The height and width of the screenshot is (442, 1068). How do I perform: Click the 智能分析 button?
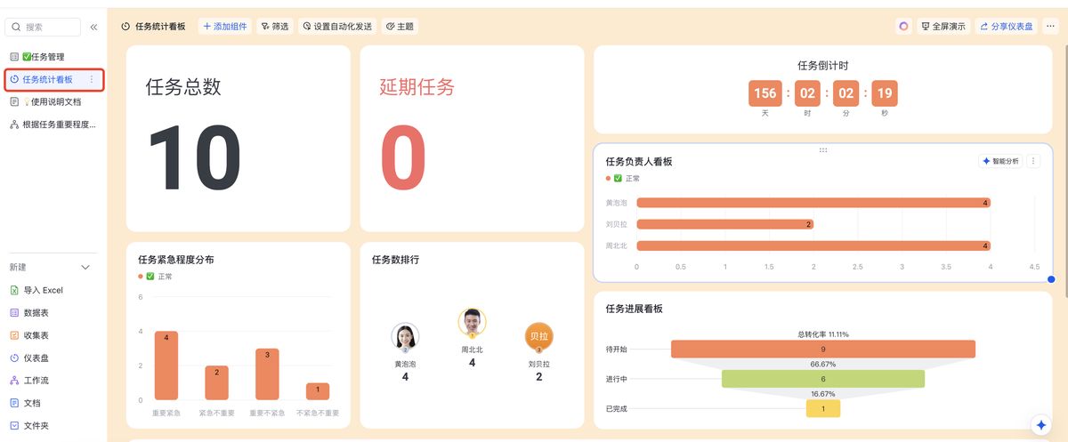pyautogui.click(x=1000, y=161)
